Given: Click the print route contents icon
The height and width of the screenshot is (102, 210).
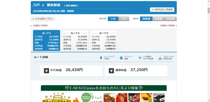Looking at the screenshot, I should pos(160,58).
